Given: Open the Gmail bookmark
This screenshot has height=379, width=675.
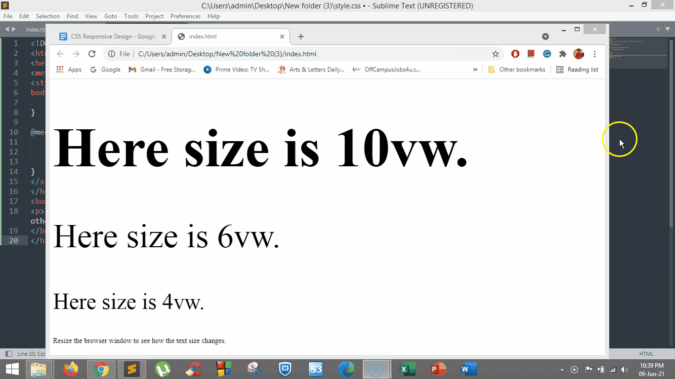Looking at the screenshot, I should pyautogui.click(x=162, y=70).
